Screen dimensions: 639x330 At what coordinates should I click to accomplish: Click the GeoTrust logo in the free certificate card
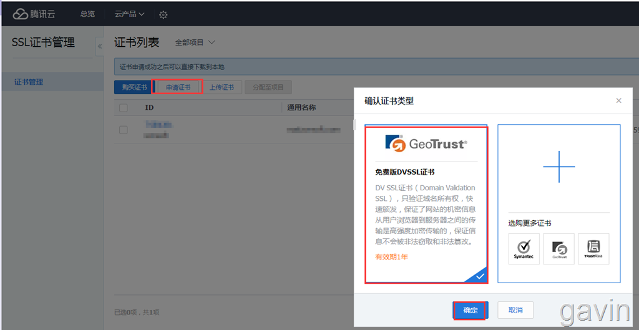tap(426, 143)
